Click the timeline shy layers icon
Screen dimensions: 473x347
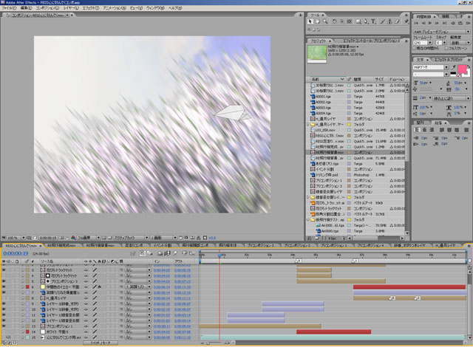(x=160, y=253)
